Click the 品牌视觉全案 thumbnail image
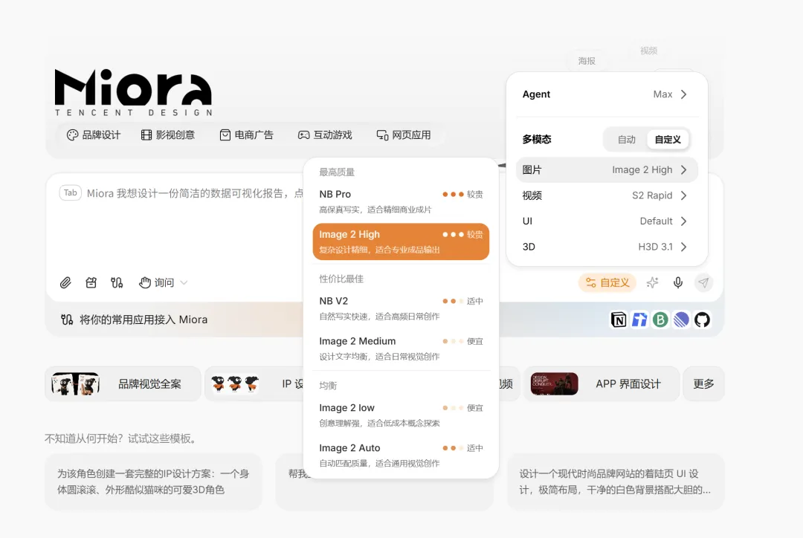The image size is (803, 538). 75,384
